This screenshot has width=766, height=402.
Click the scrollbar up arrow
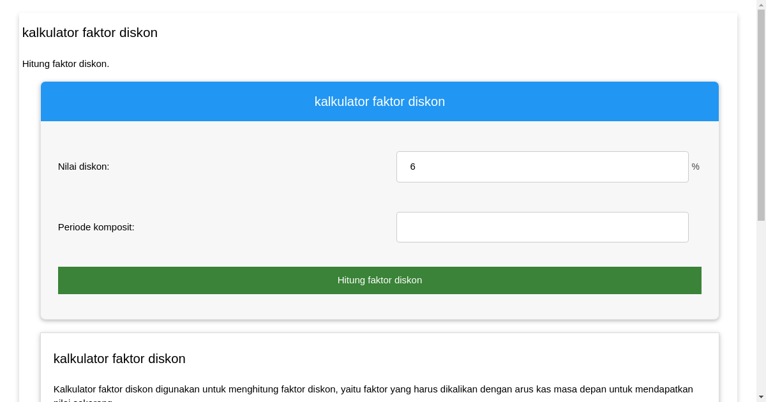[761, 4]
